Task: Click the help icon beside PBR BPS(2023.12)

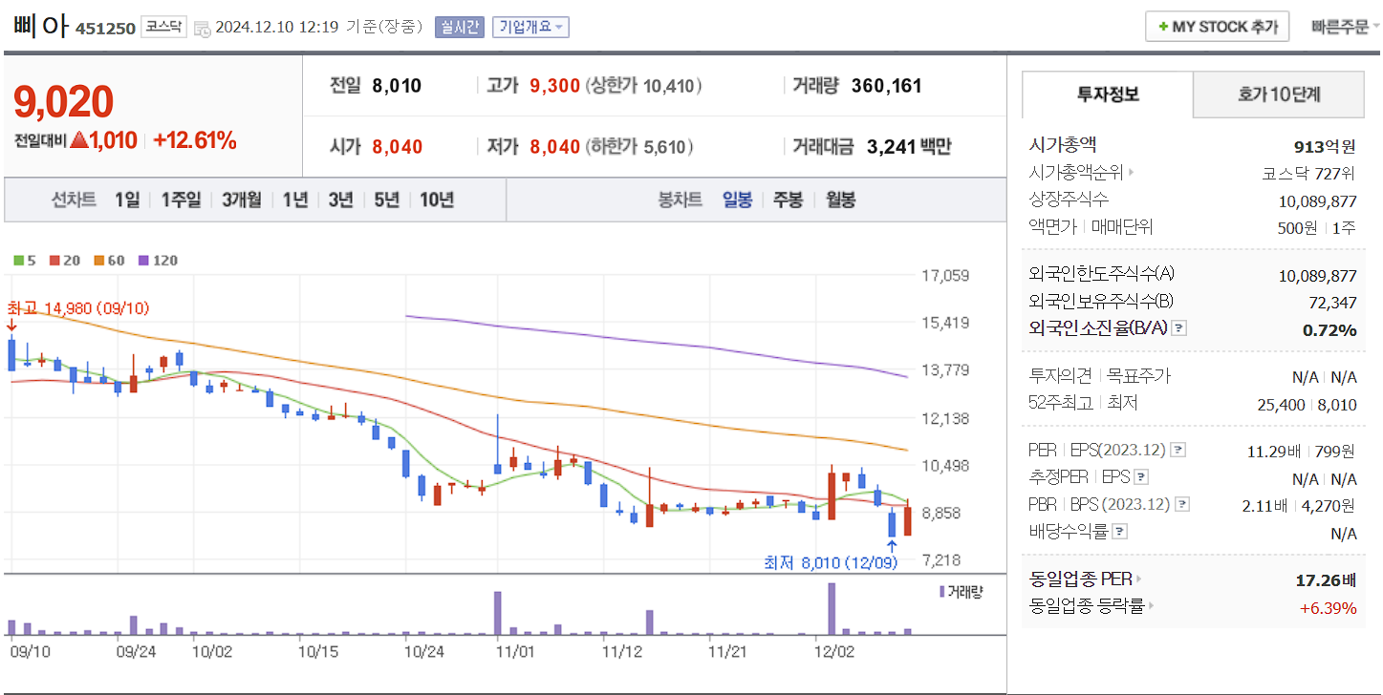Action: pos(1182,504)
